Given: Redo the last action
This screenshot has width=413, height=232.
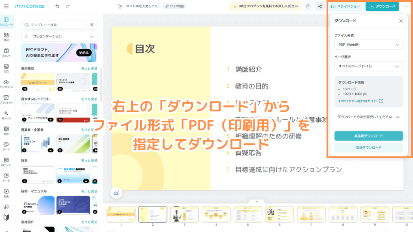Looking at the screenshot, I should tap(68, 6).
